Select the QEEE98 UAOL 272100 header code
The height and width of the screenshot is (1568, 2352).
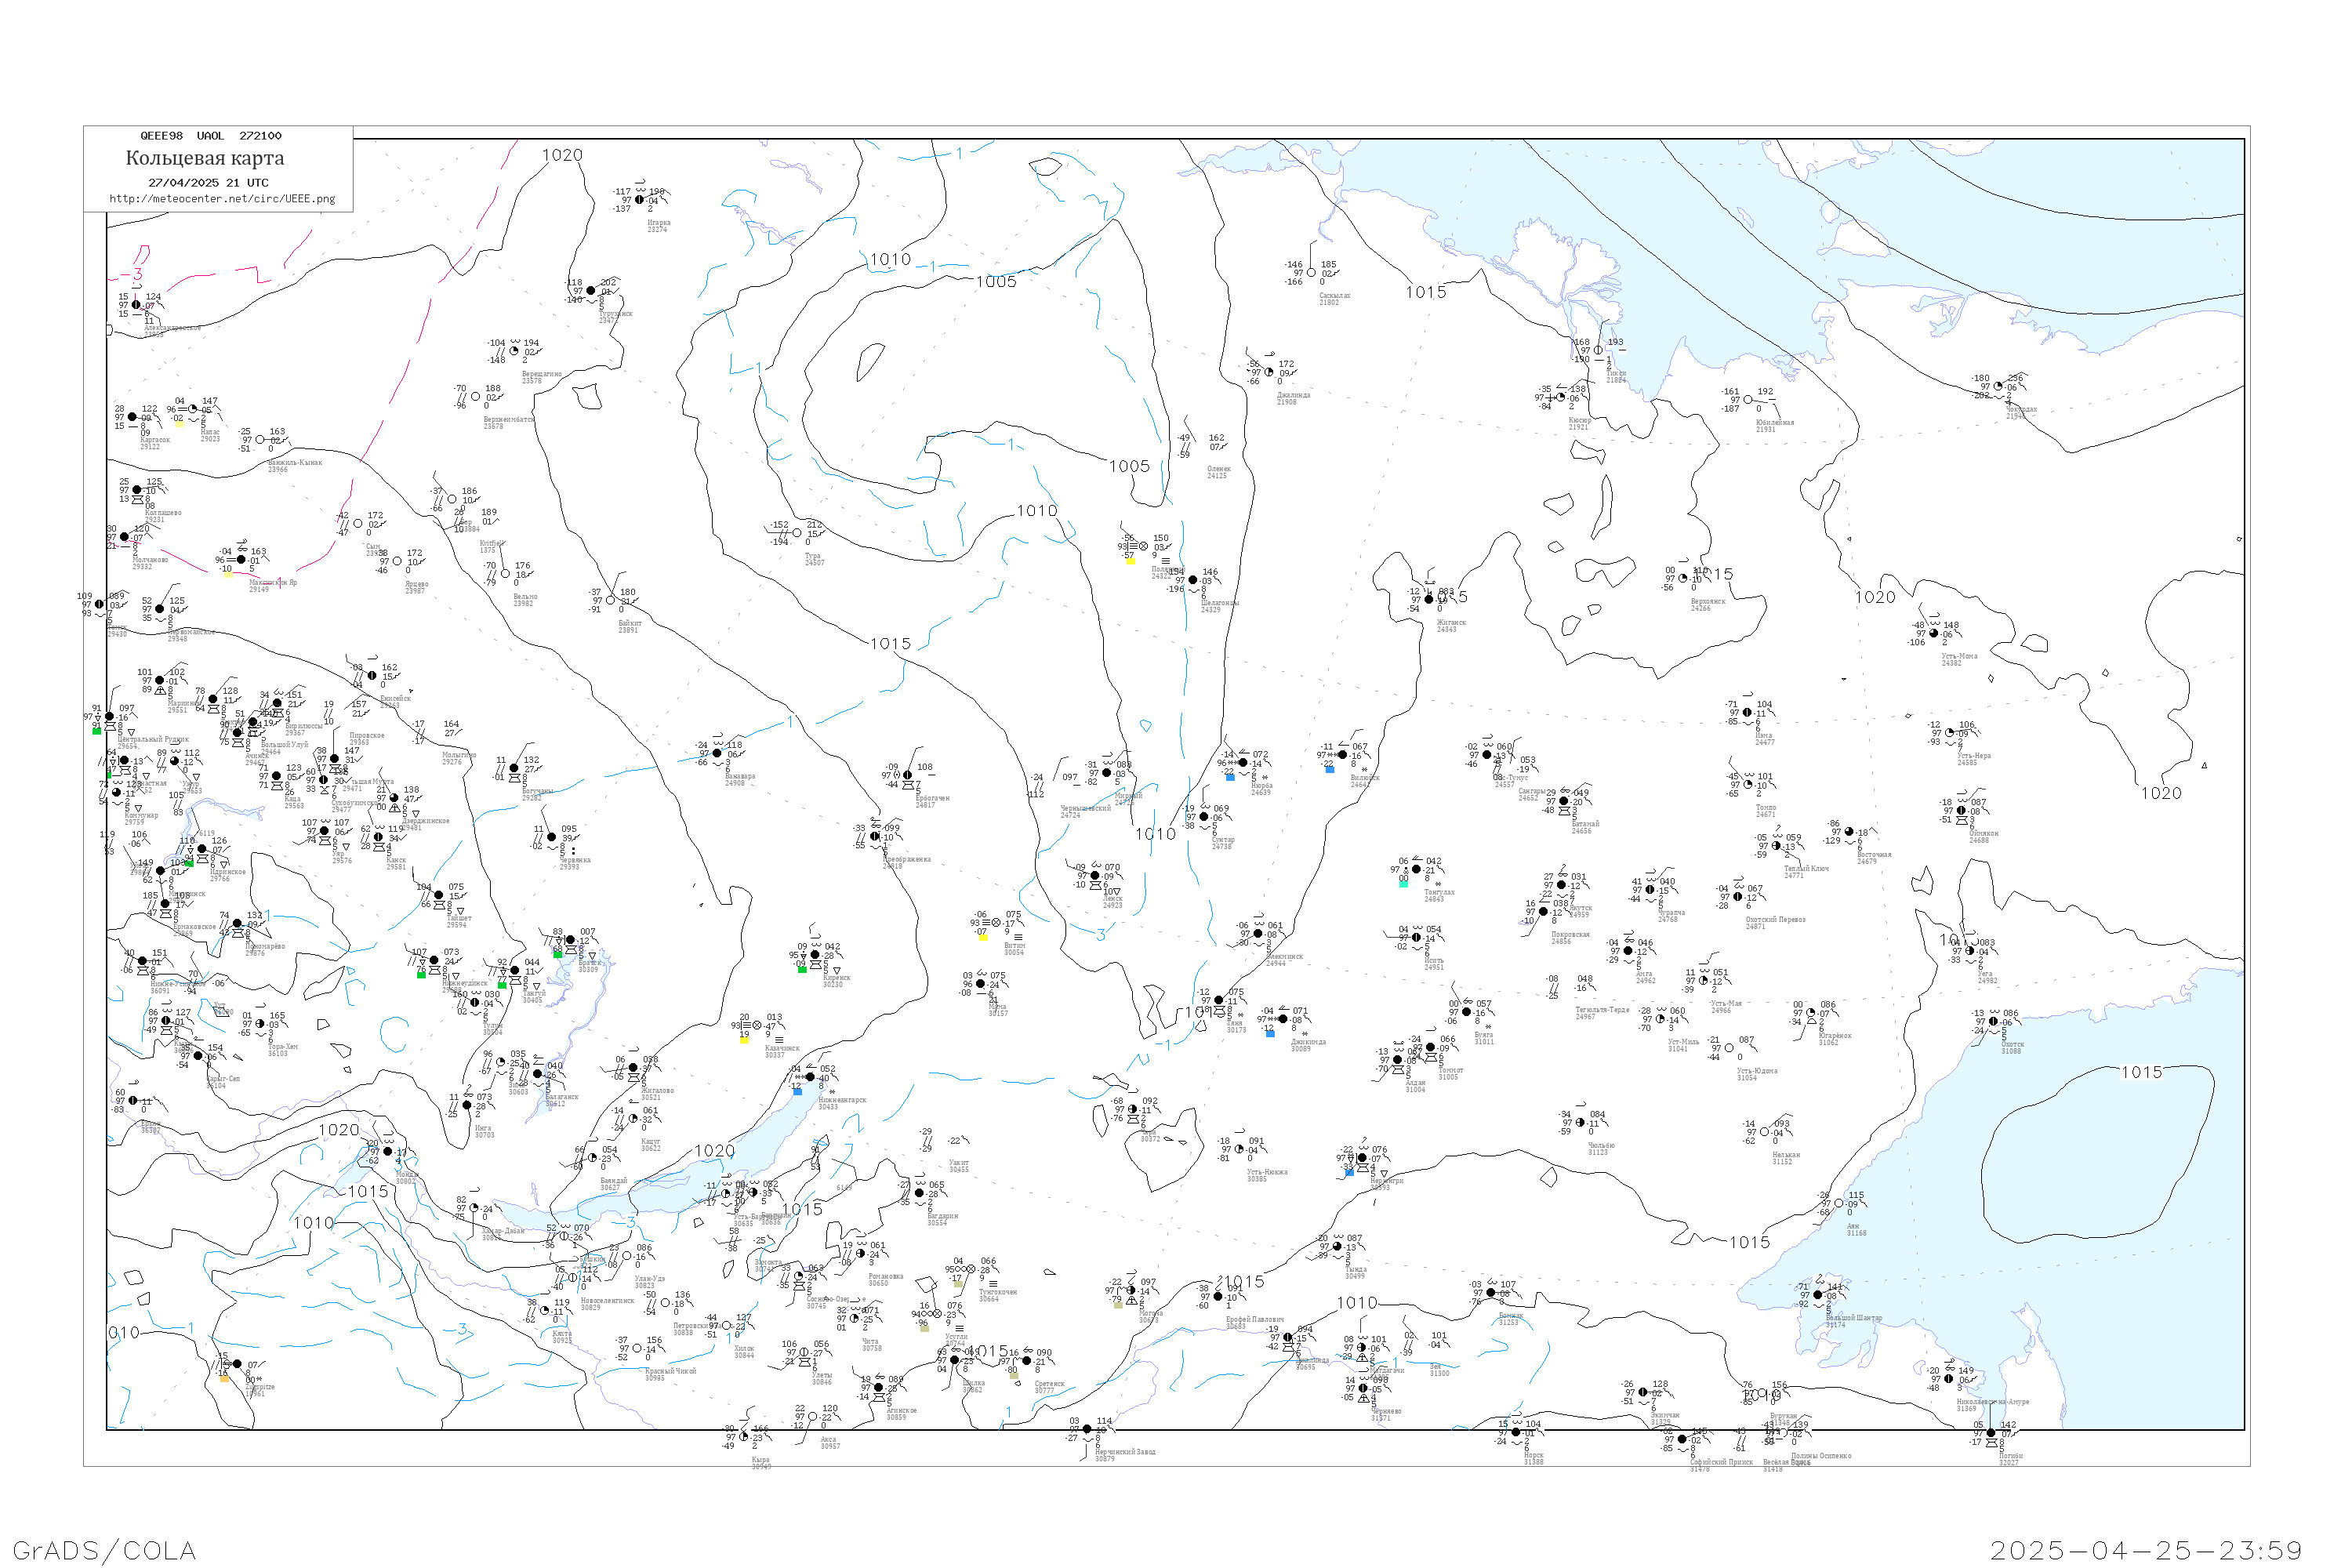tap(210, 136)
